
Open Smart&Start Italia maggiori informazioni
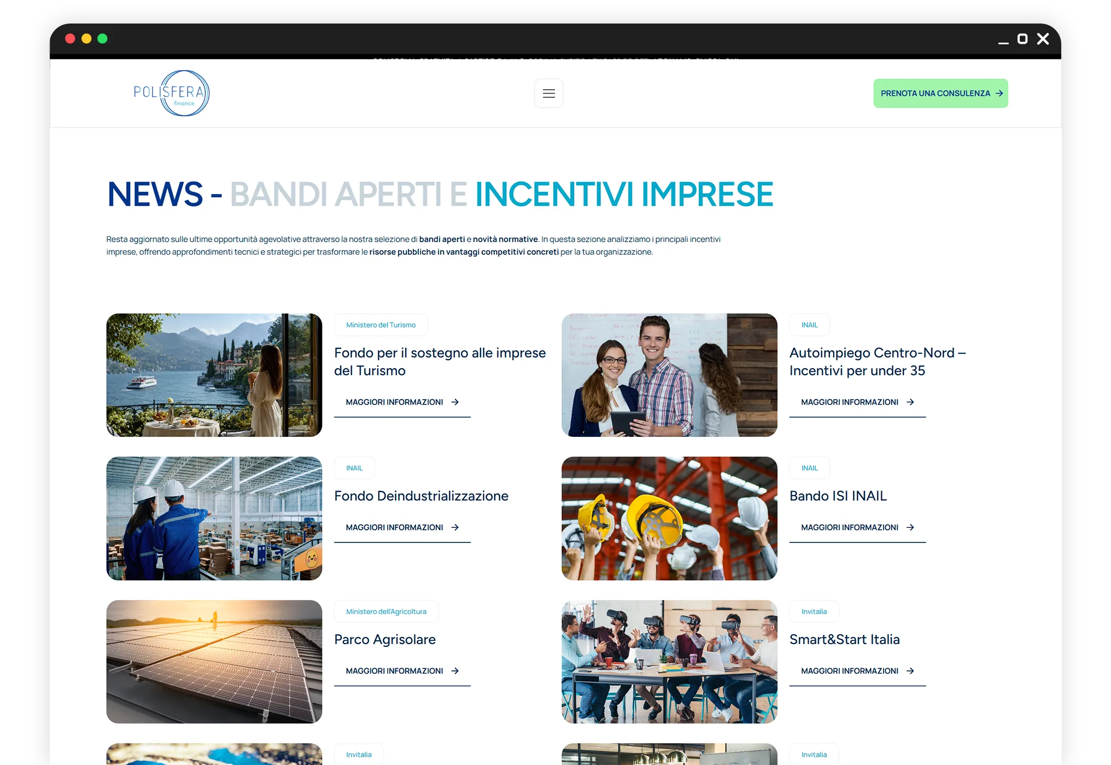pyautogui.click(x=857, y=671)
